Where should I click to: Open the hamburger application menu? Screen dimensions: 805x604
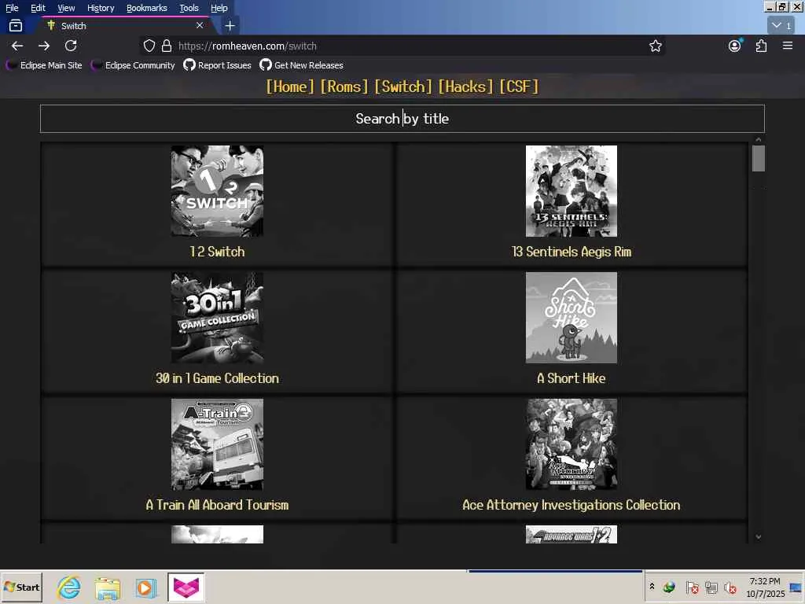[x=788, y=46]
